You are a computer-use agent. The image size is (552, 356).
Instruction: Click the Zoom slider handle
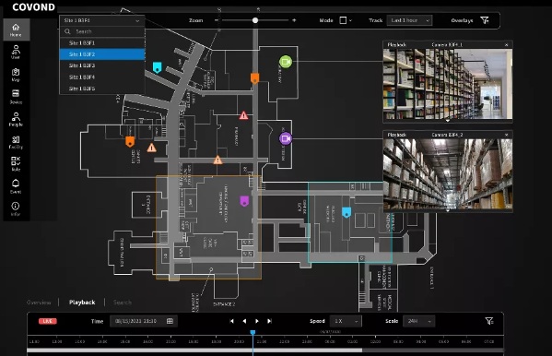pos(255,20)
